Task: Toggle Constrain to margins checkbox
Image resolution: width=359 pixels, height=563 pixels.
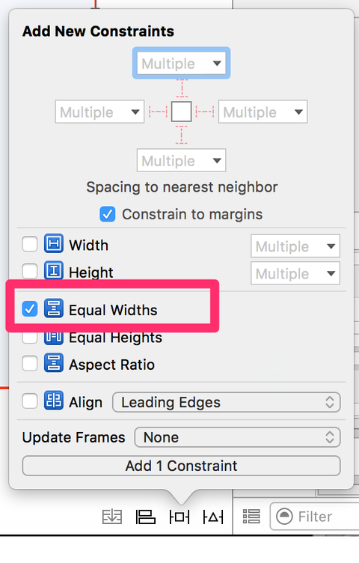Action: 107,214
